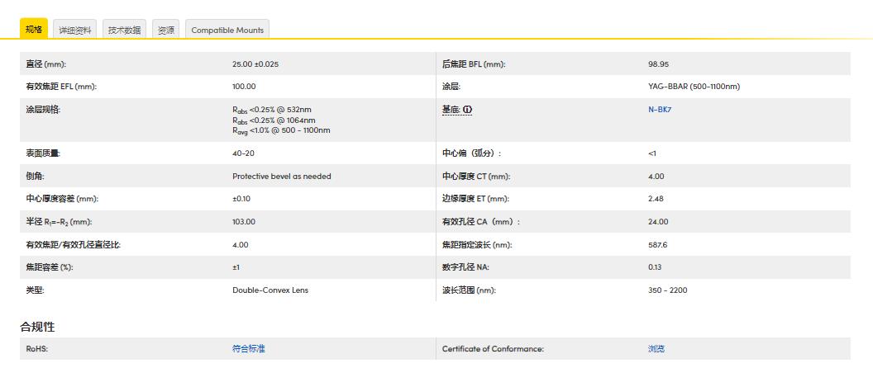Click the Double-Convex Lens type value

pyautogui.click(x=270, y=290)
